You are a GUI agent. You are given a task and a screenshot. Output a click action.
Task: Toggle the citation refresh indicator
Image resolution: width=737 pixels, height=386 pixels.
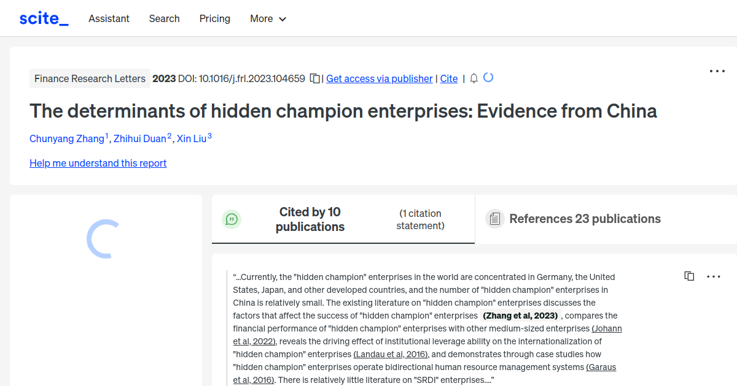tap(488, 78)
